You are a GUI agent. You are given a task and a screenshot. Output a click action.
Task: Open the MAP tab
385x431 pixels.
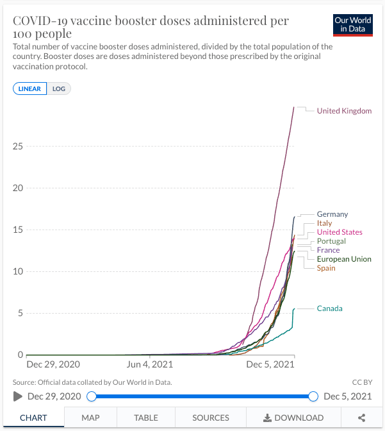(90, 418)
